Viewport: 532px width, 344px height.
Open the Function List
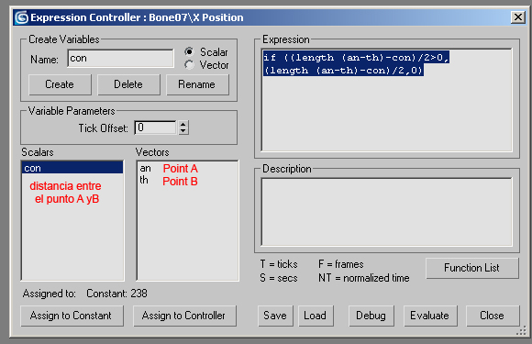(x=472, y=268)
